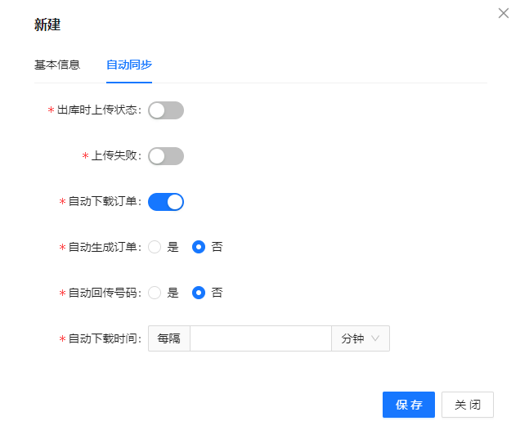The image size is (520, 430).
Task: Save the settings with 保存 button
Action: [409, 405]
